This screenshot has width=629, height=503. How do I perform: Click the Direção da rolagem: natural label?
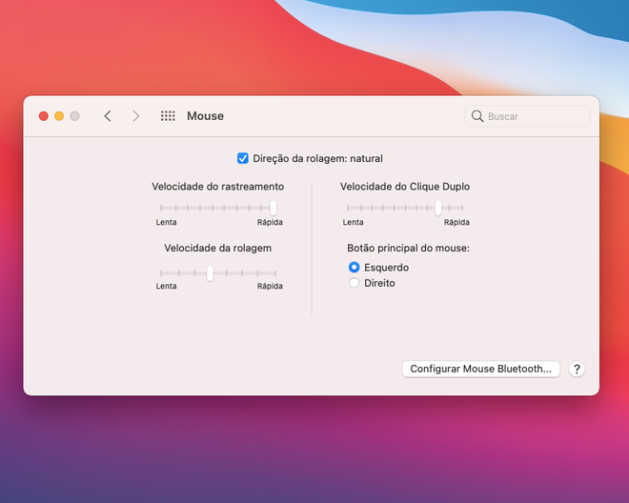[317, 158]
